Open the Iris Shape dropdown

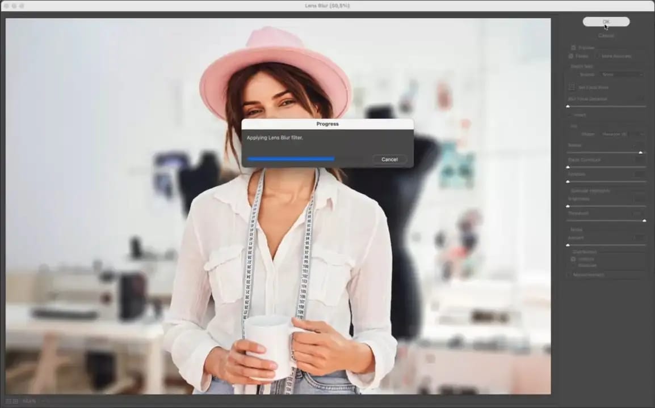click(622, 134)
